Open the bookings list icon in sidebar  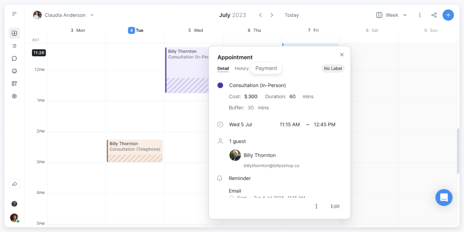point(14,46)
